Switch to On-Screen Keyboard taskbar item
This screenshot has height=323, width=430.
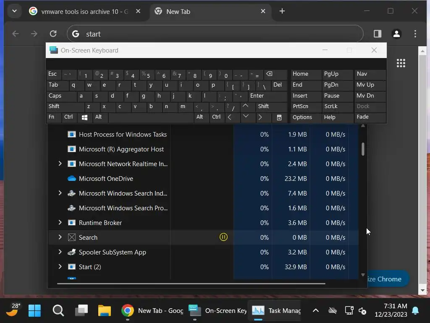(x=218, y=311)
